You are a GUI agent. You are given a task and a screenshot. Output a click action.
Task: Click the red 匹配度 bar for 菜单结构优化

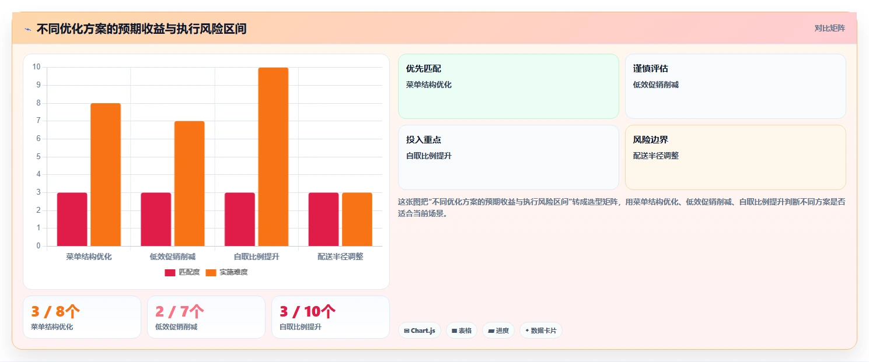pos(72,219)
